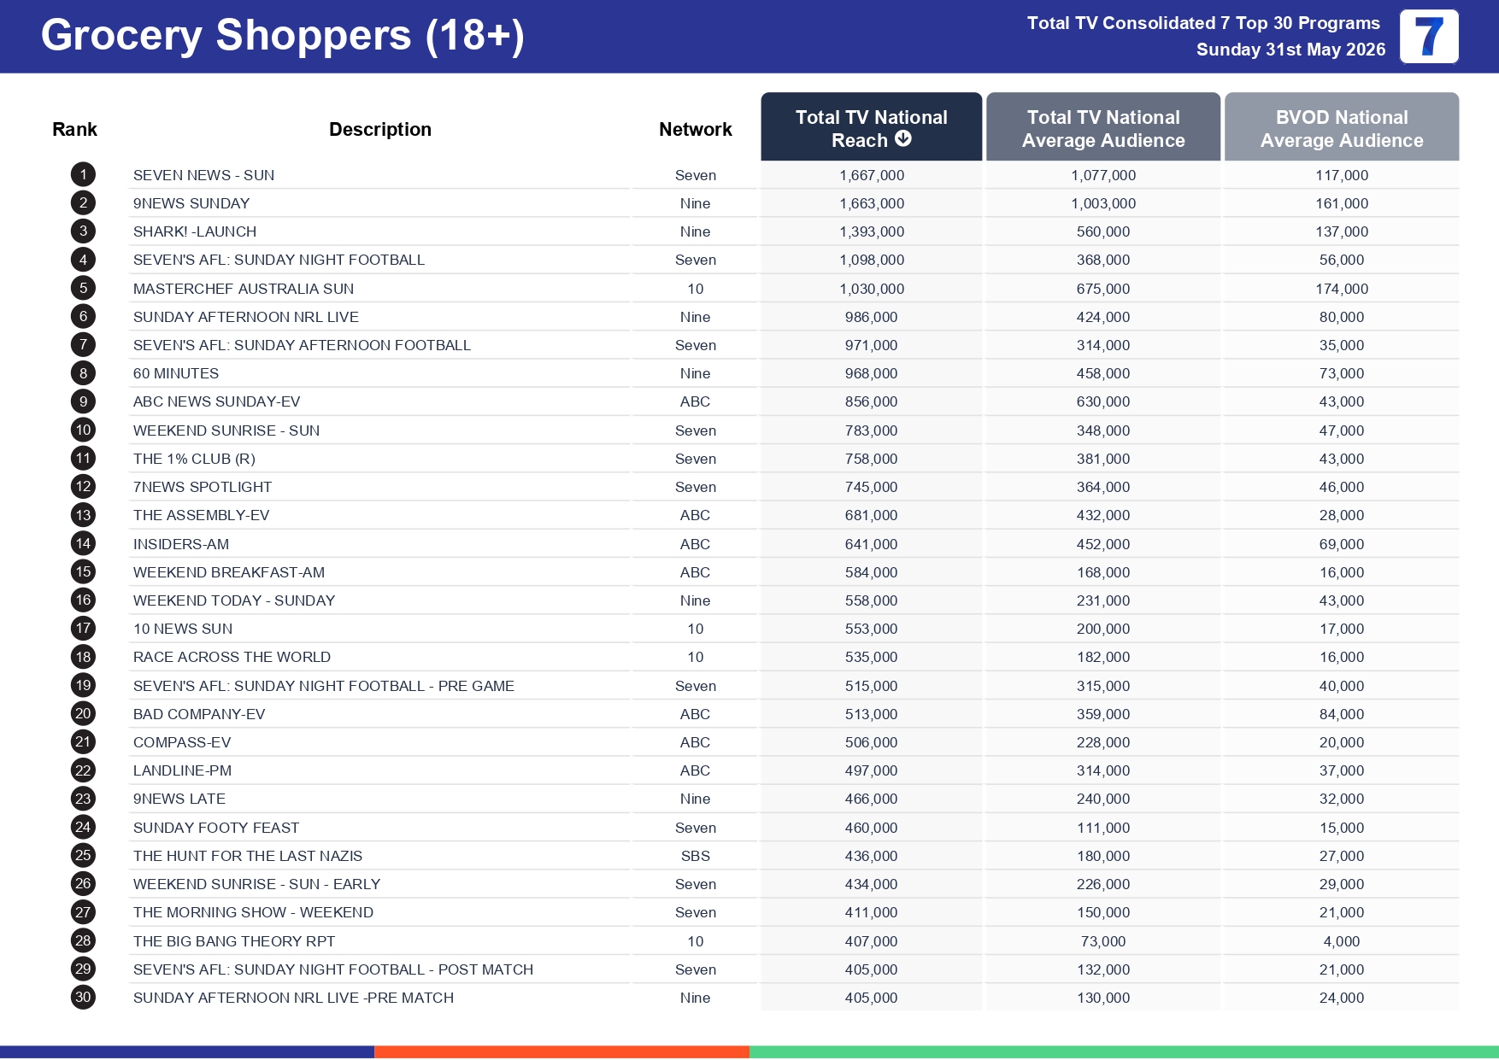Select THE BIG BANG THEORY RPT entry
Viewport: 1499px width, 1060px height.
[x=234, y=941]
